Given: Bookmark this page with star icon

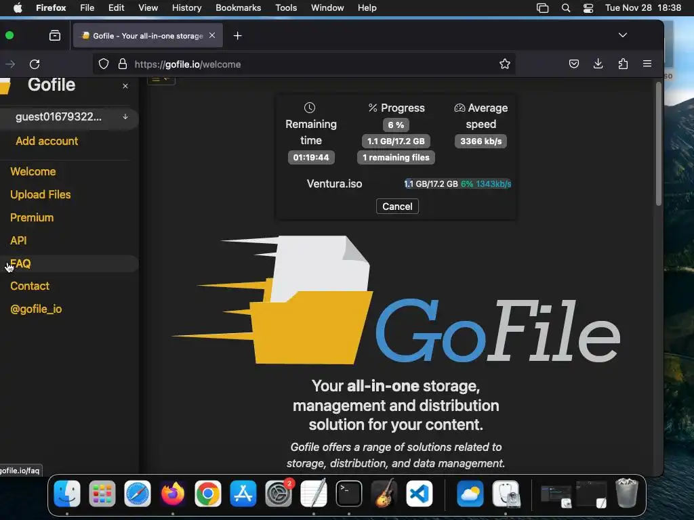Looking at the screenshot, I should pyautogui.click(x=504, y=64).
